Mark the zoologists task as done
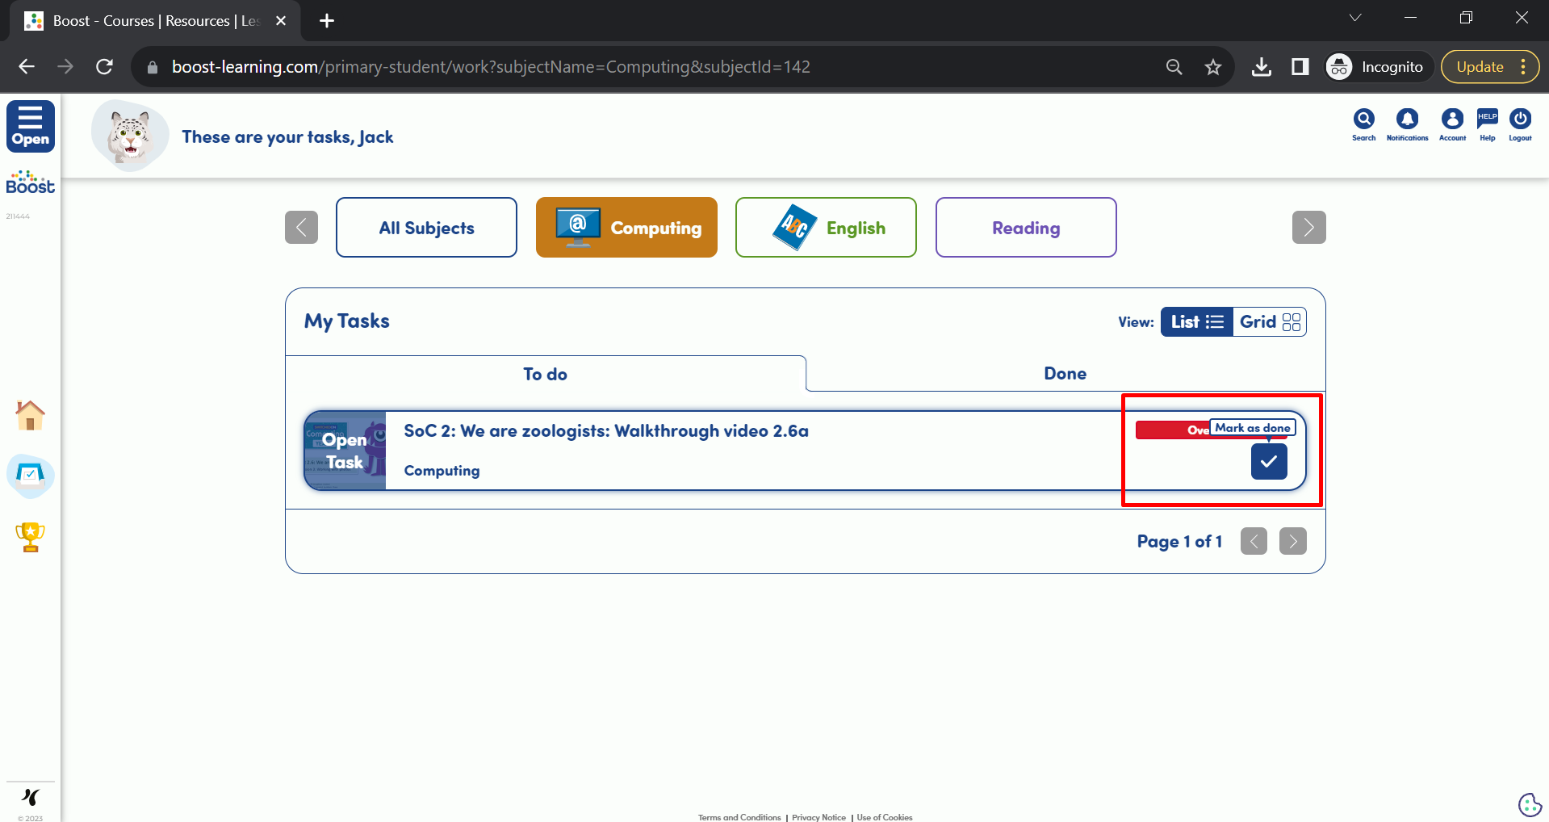 point(1269,462)
